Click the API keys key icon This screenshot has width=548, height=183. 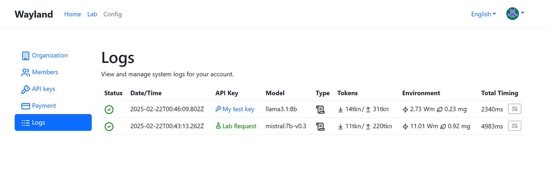pyautogui.click(x=26, y=89)
